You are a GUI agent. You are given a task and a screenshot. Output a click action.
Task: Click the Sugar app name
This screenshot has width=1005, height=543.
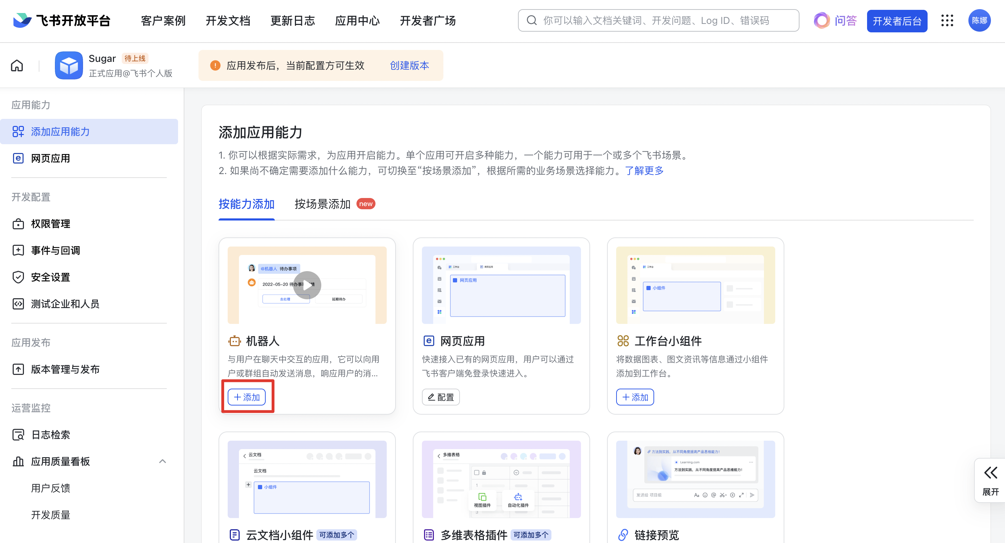coord(102,58)
